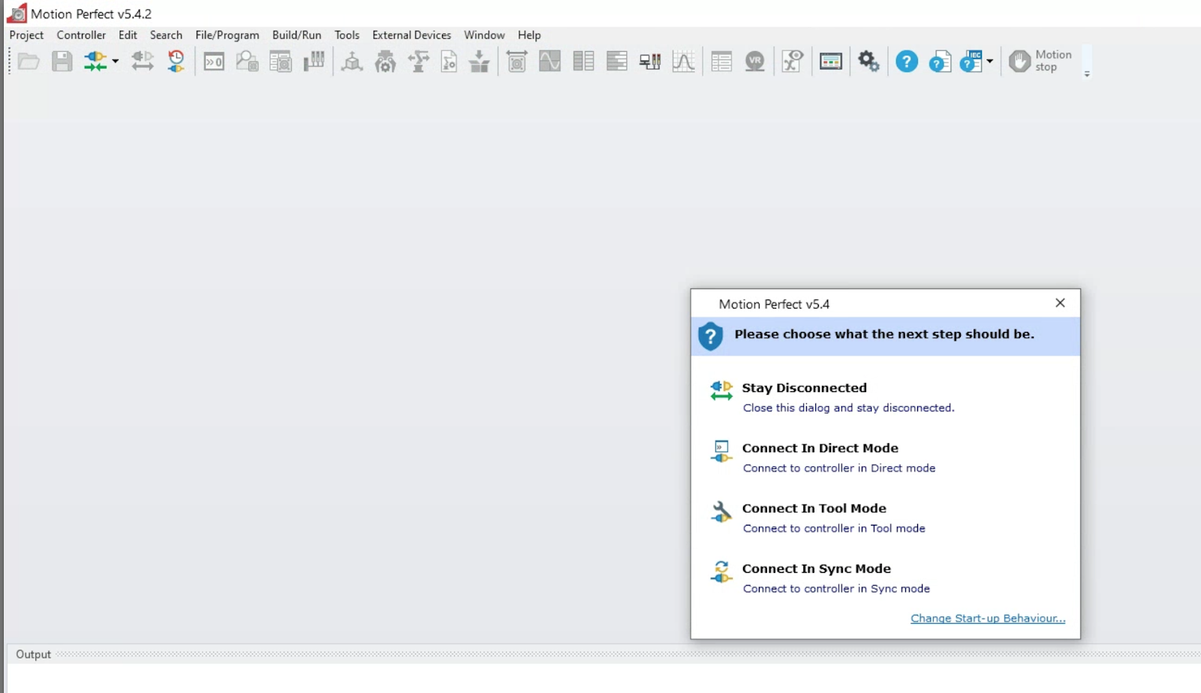
Task: Click the open project folder icon
Action: pos(29,62)
